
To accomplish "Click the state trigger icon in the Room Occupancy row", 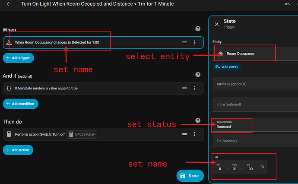I will 9,43.
